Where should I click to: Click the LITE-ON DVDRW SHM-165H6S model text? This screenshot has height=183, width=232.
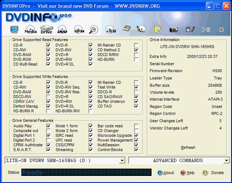click(x=187, y=47)
